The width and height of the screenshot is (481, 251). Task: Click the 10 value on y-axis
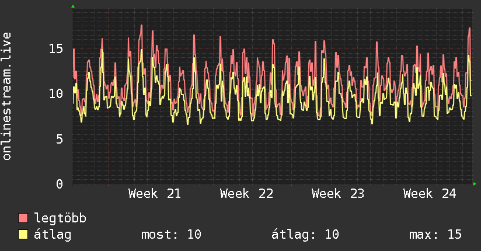click(x=56, y=93)
